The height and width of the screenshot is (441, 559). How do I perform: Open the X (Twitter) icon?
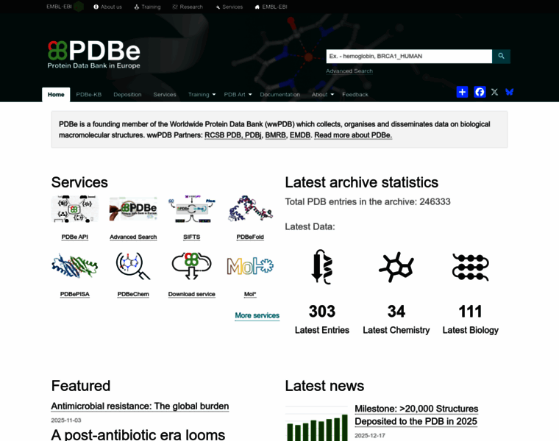[494, 92]
